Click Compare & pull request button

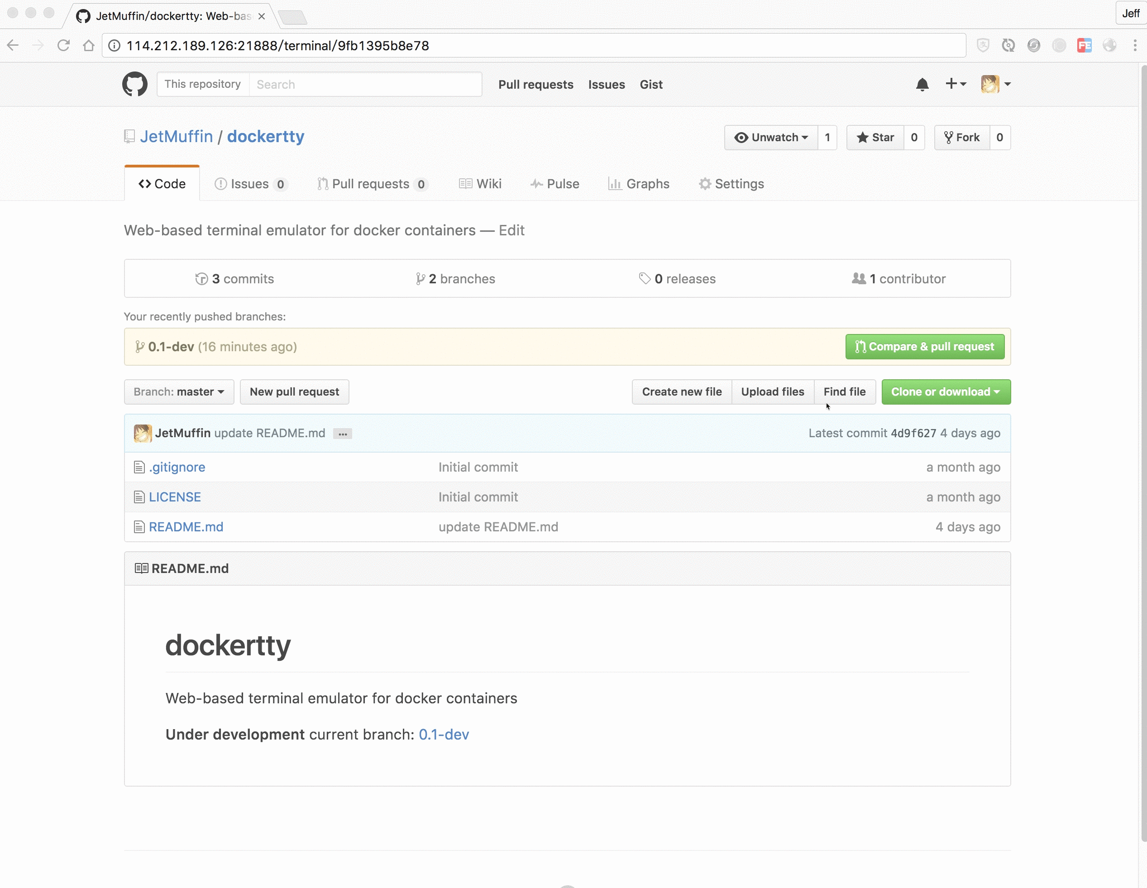(x=924, y=347)
